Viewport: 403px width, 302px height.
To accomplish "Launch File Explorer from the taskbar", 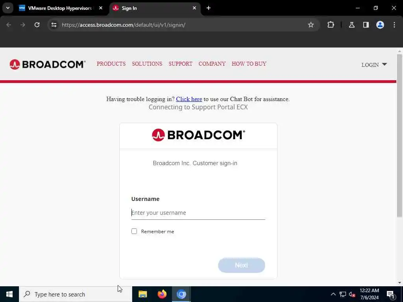I will [142, 294].
